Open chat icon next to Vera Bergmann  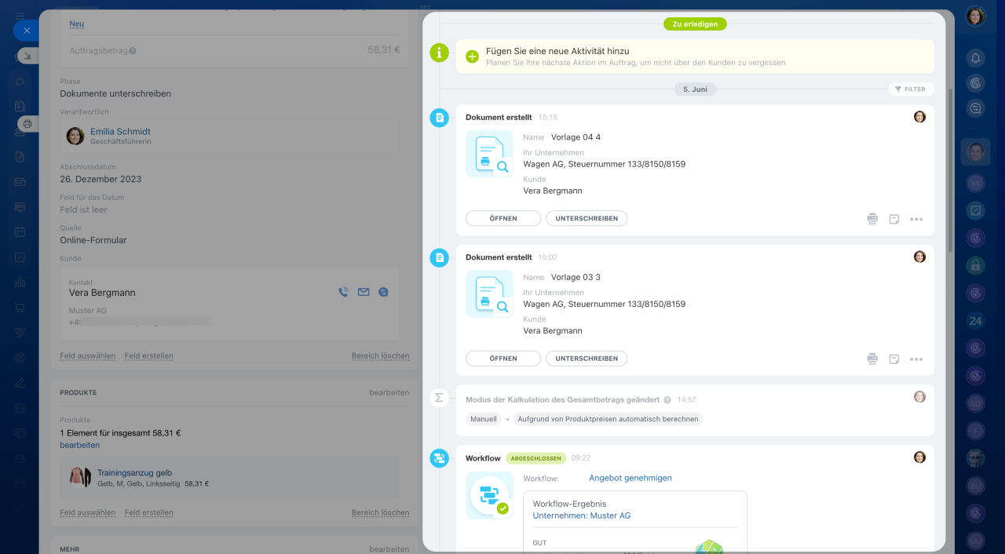coord(383,292)
